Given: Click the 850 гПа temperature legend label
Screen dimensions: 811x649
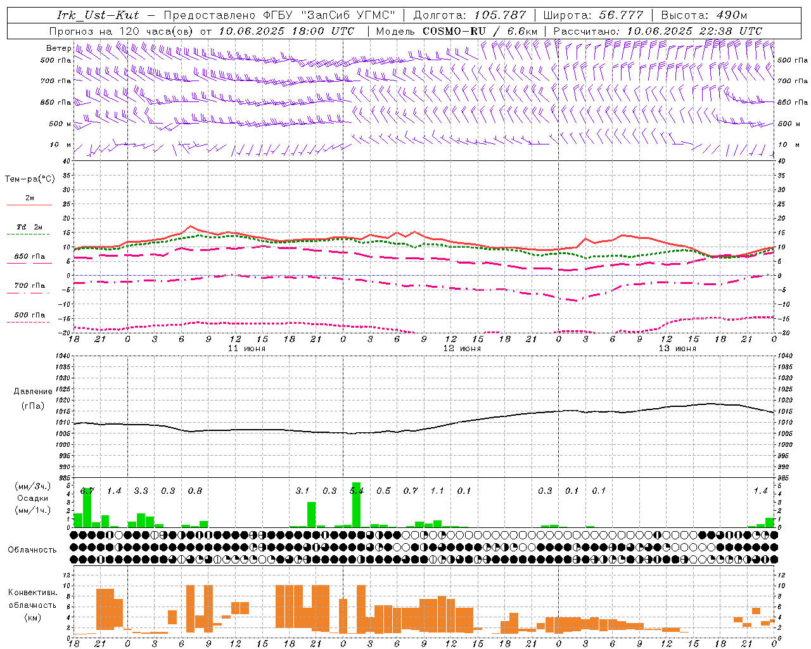Looking at the screenshot, I should 30,257.
